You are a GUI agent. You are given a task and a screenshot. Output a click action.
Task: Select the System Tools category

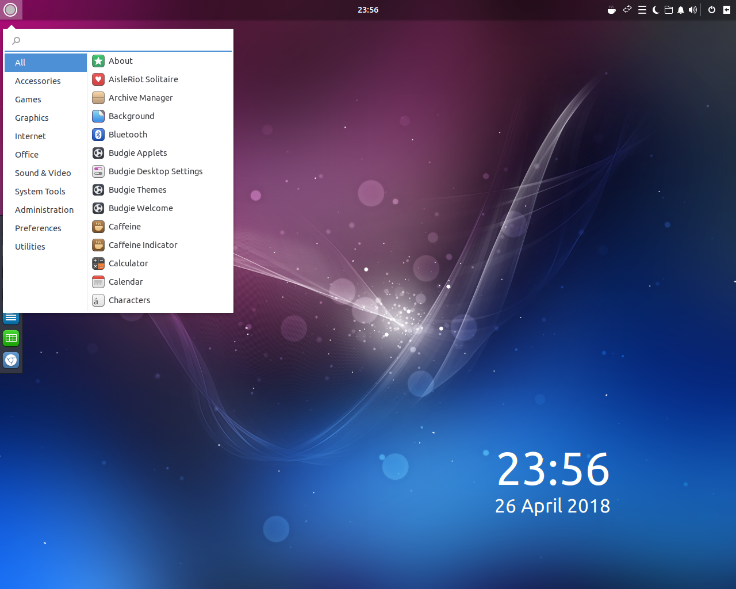45,192
